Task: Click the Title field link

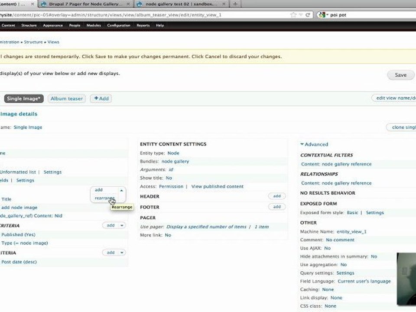Action: click(x=6, y=199)
